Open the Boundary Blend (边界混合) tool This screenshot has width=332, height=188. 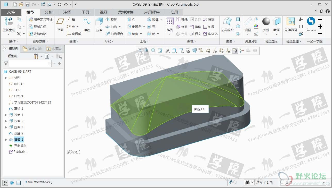click(227, 24)
